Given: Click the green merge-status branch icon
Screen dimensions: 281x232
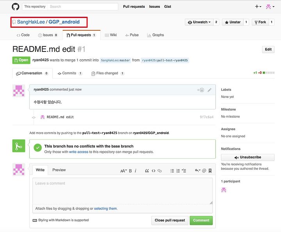Looking at the screenshot, I should (19, 146).
